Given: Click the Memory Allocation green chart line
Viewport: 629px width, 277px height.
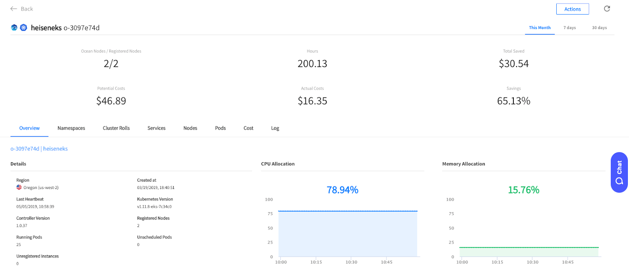Looking at the screenshot, I should (x=528, y=248).
